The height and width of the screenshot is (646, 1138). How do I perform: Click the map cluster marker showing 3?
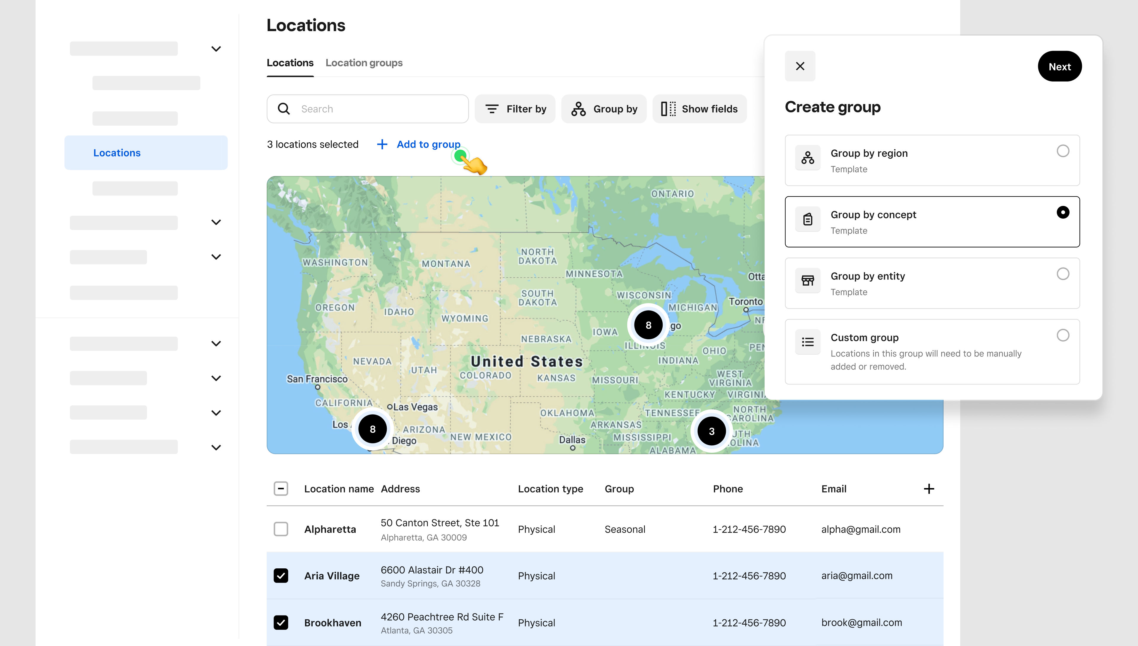point(711,431)
